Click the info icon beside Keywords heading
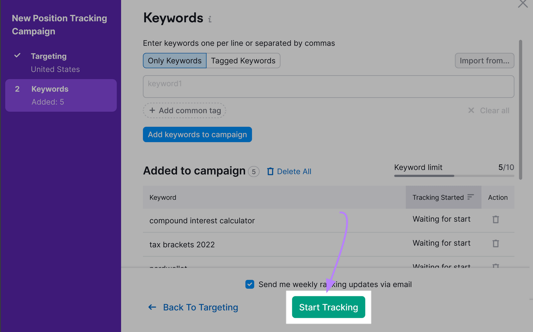This screenshot has height=332, width=533. (210, 19)
